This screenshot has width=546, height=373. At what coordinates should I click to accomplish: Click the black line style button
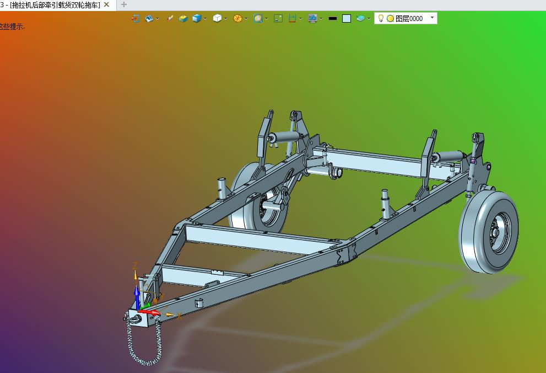tap(332, 18)
